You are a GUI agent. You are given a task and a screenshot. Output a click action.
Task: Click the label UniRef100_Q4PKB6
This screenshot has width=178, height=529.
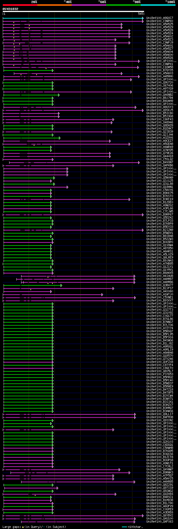tap(160, 166)
